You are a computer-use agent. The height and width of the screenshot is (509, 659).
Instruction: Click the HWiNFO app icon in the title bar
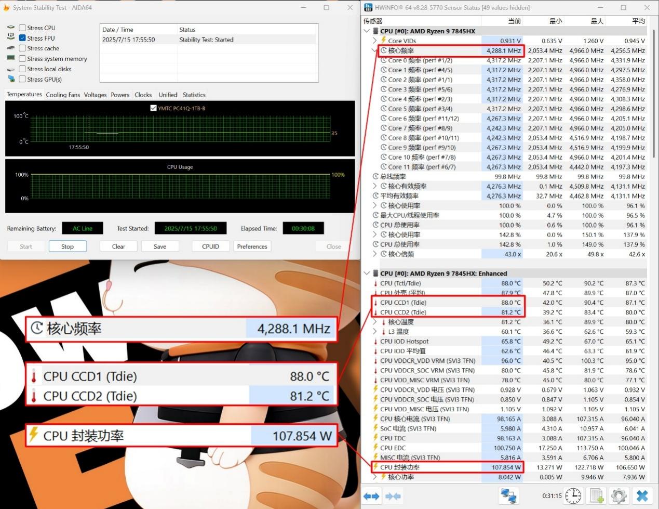click(x=368, y=7)
